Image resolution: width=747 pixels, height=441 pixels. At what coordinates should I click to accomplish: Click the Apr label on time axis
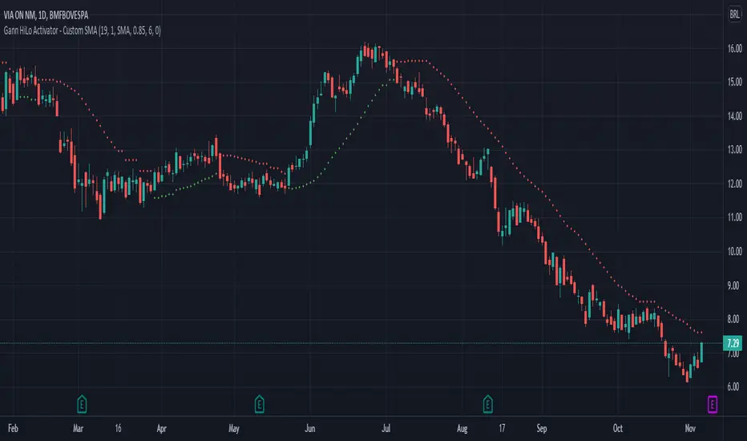click(x=161, y=428)
